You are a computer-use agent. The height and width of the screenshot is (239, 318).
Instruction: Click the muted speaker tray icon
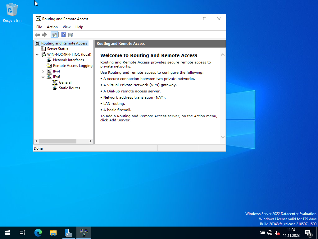277,233
